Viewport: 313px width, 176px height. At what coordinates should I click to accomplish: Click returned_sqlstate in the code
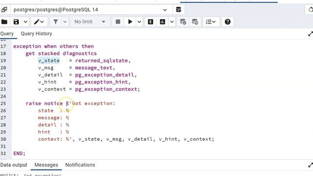click(x=101, y=61)
